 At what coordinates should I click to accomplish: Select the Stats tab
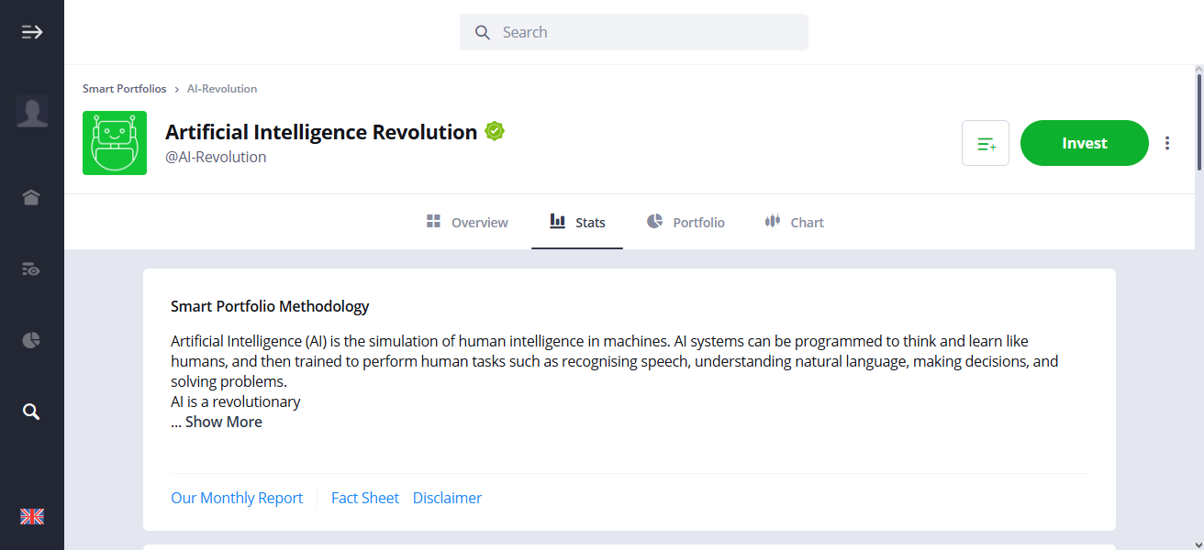[x=577, y=222]
